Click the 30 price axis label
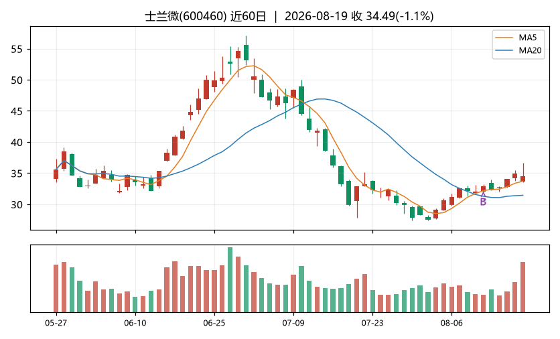Viewport: 560px width, 339px height. coord(17,205)
